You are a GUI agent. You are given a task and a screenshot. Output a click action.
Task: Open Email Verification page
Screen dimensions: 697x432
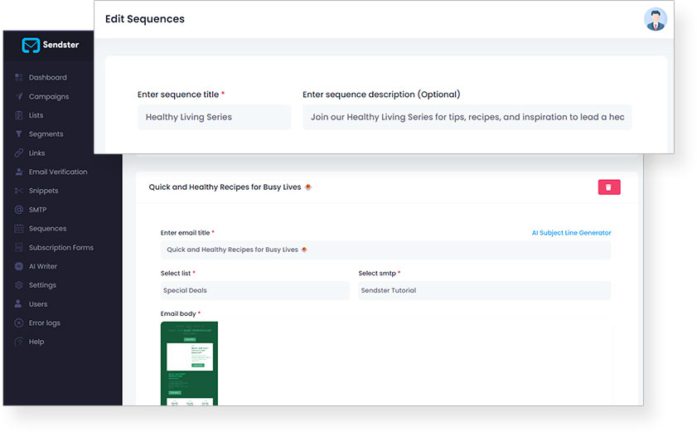coord(58,172)
